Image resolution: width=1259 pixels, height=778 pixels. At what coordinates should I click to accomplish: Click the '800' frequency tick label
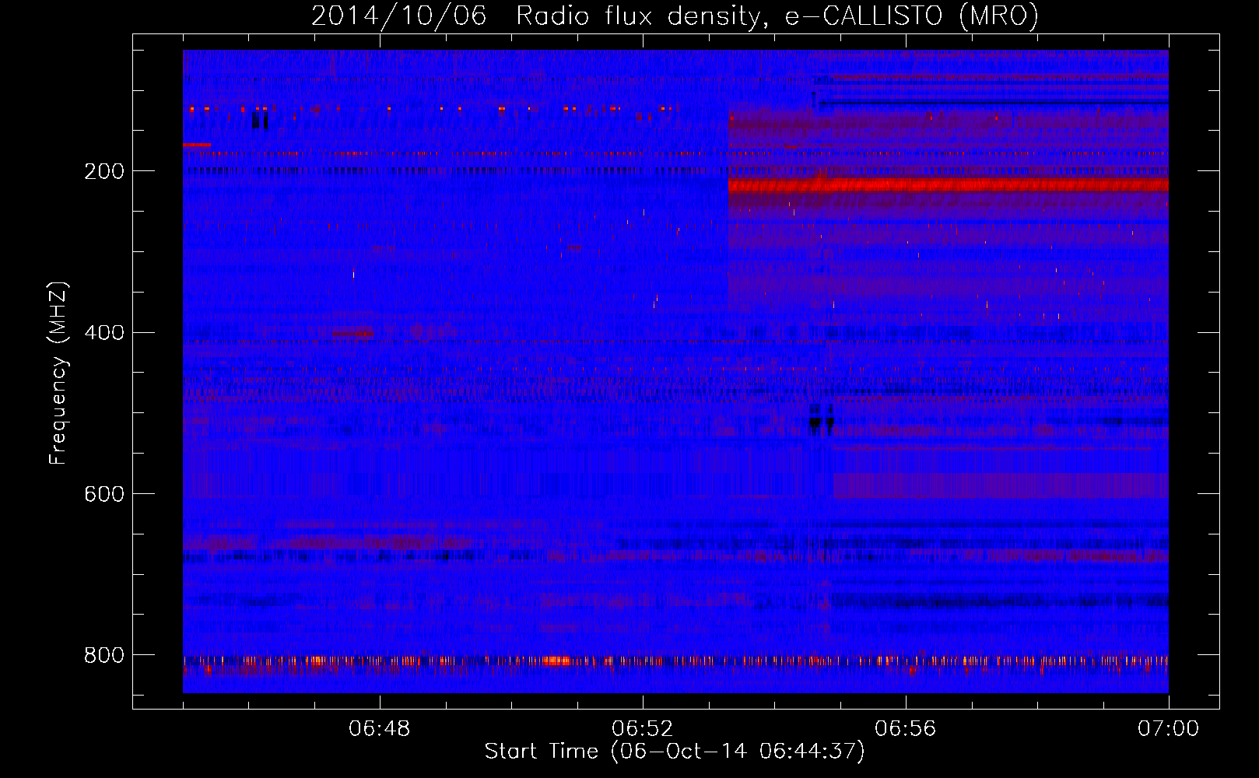click(x=104, y=656)
